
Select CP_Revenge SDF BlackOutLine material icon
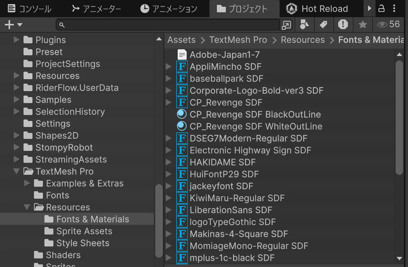(182, 114)
